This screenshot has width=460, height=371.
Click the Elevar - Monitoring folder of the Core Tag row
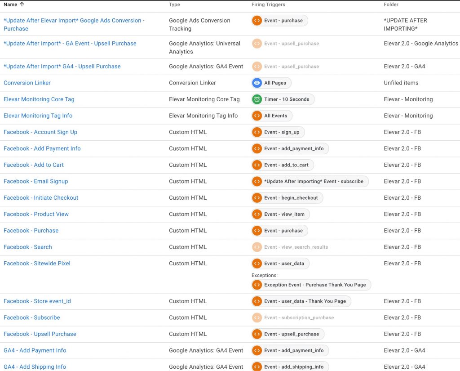[408, 99]
